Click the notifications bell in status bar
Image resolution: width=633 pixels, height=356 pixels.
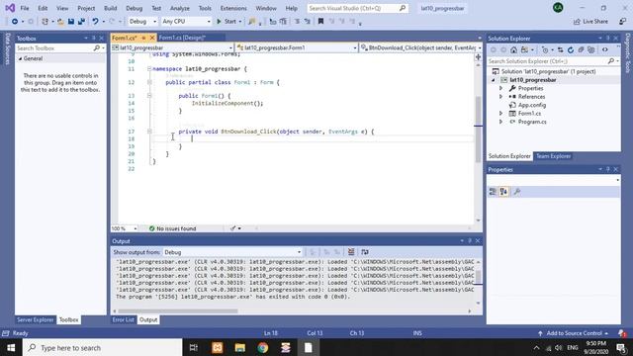pos(622,333)
